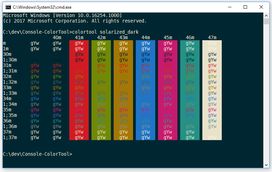272x172 pixels.
Task: Click the title text C:\Windows\System32\cmd.exe
Action: point(42,7)
